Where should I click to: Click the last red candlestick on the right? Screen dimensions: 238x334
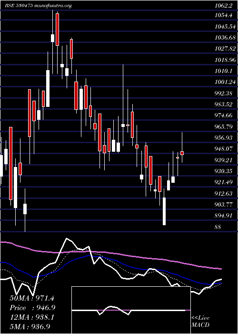point(182,153)
